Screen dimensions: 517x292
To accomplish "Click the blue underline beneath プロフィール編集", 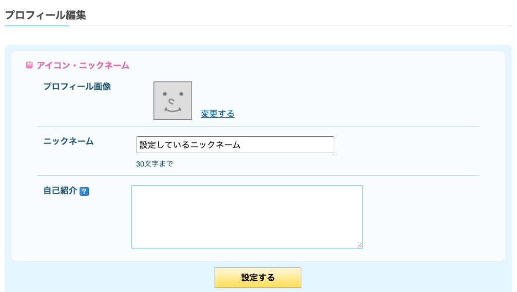I will tap(36, 26).
